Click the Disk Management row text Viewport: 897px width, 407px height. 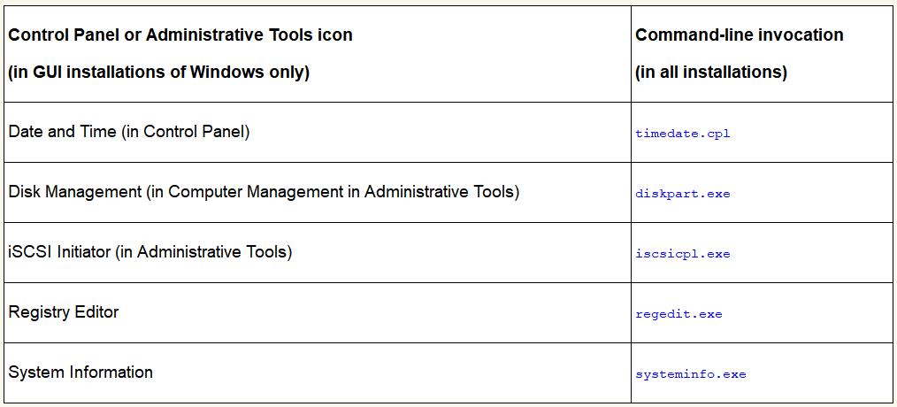click(x=264, y=192)
